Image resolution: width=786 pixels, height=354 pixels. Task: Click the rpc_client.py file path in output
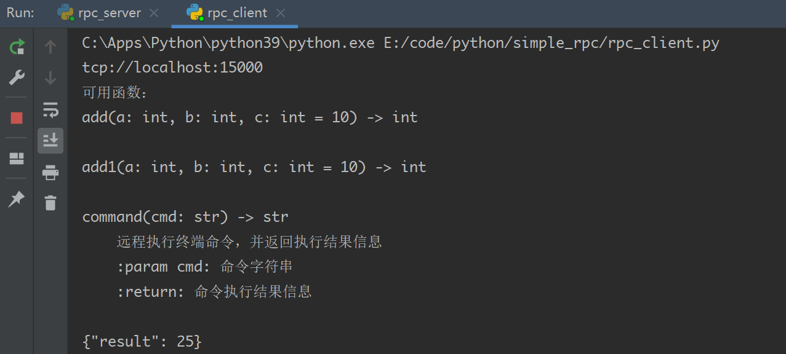(x=564, y=43)
